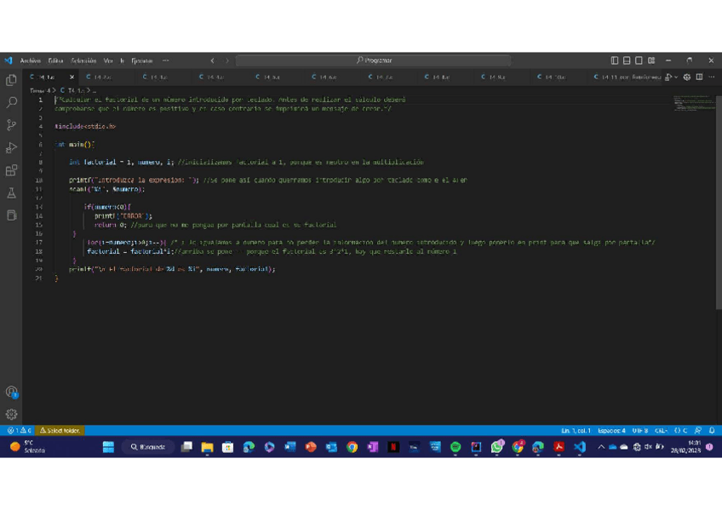Toggle the bottom panel layout button
Viewport: 722px width, 510px height.
(x=627, y=60)
